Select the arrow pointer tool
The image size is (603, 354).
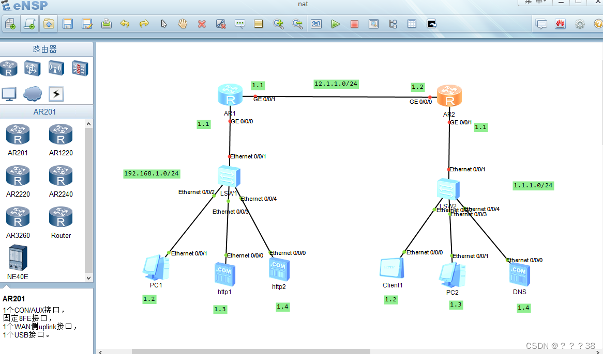pyautogui.click(x=164, y=24)
